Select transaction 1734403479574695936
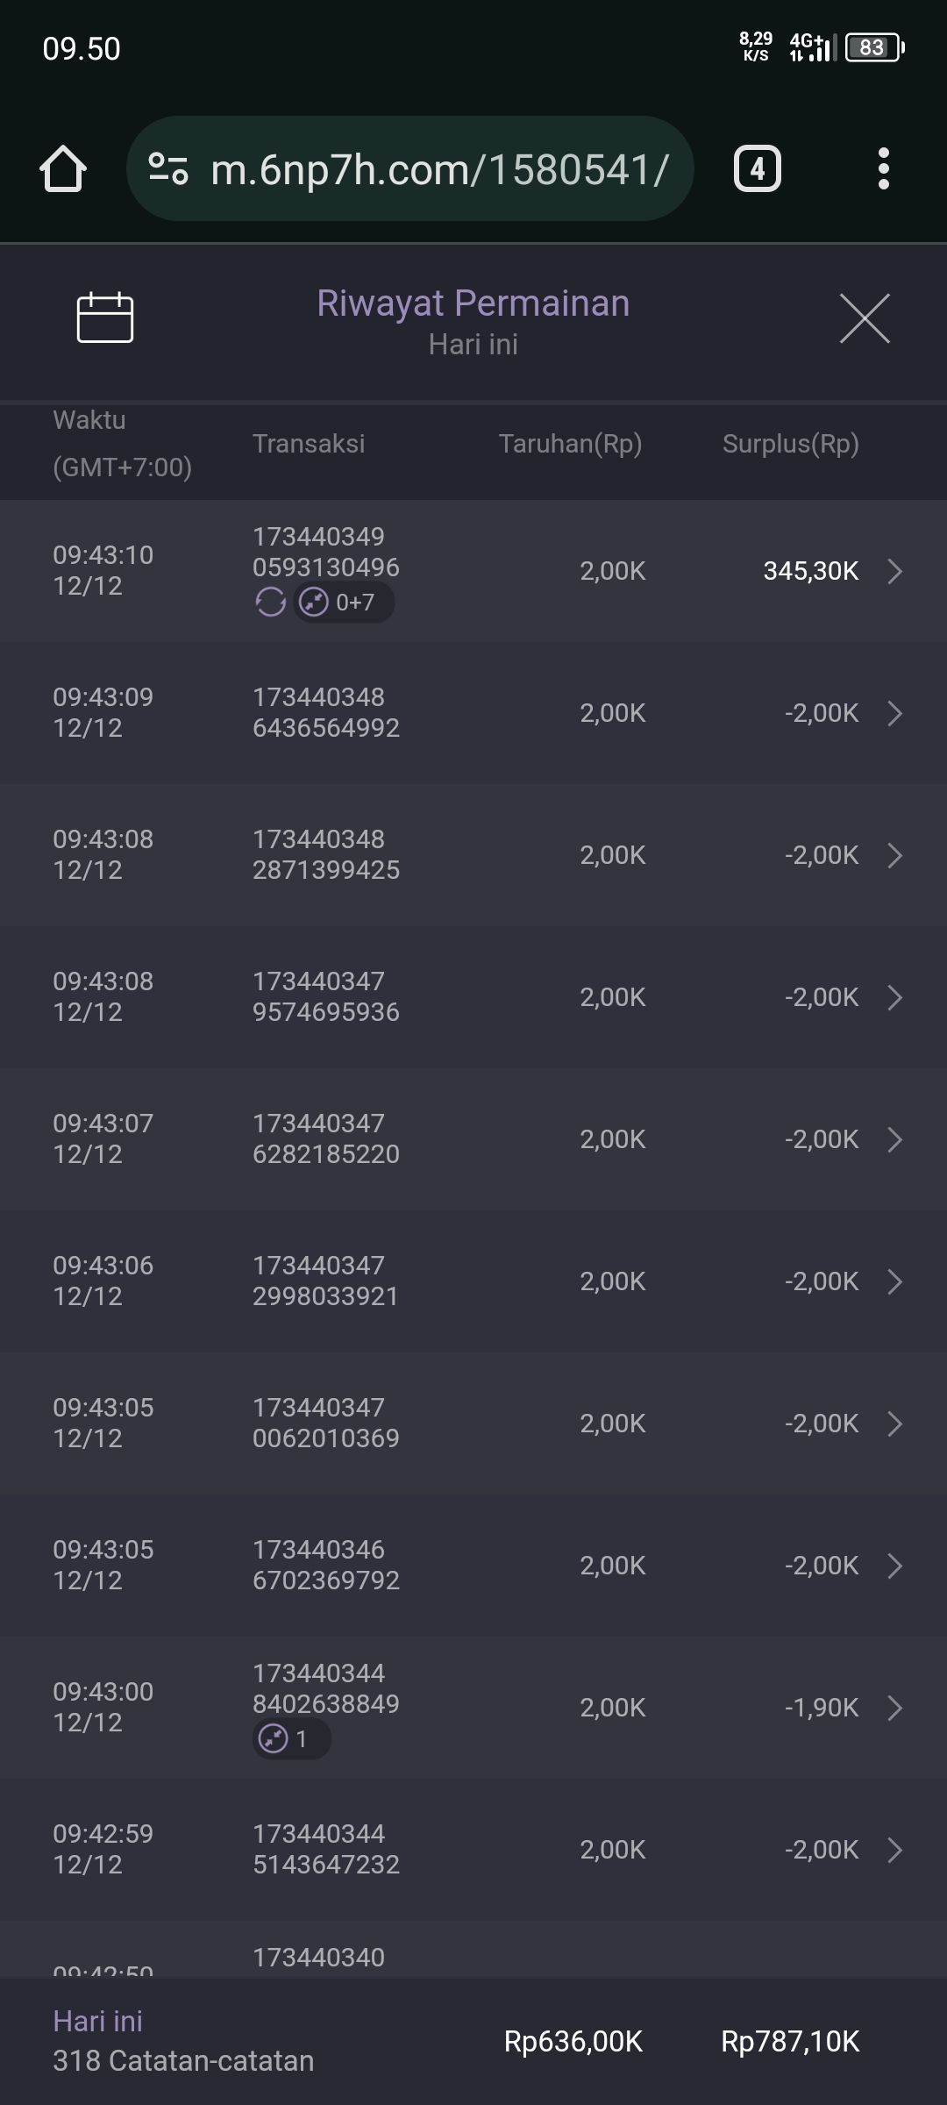The height and width of the screenshot is (2105, 947). pyautogui.click(x=325, y=996)
